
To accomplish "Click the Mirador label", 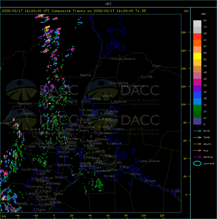I will pyautogui.click(x=110, y=176).
